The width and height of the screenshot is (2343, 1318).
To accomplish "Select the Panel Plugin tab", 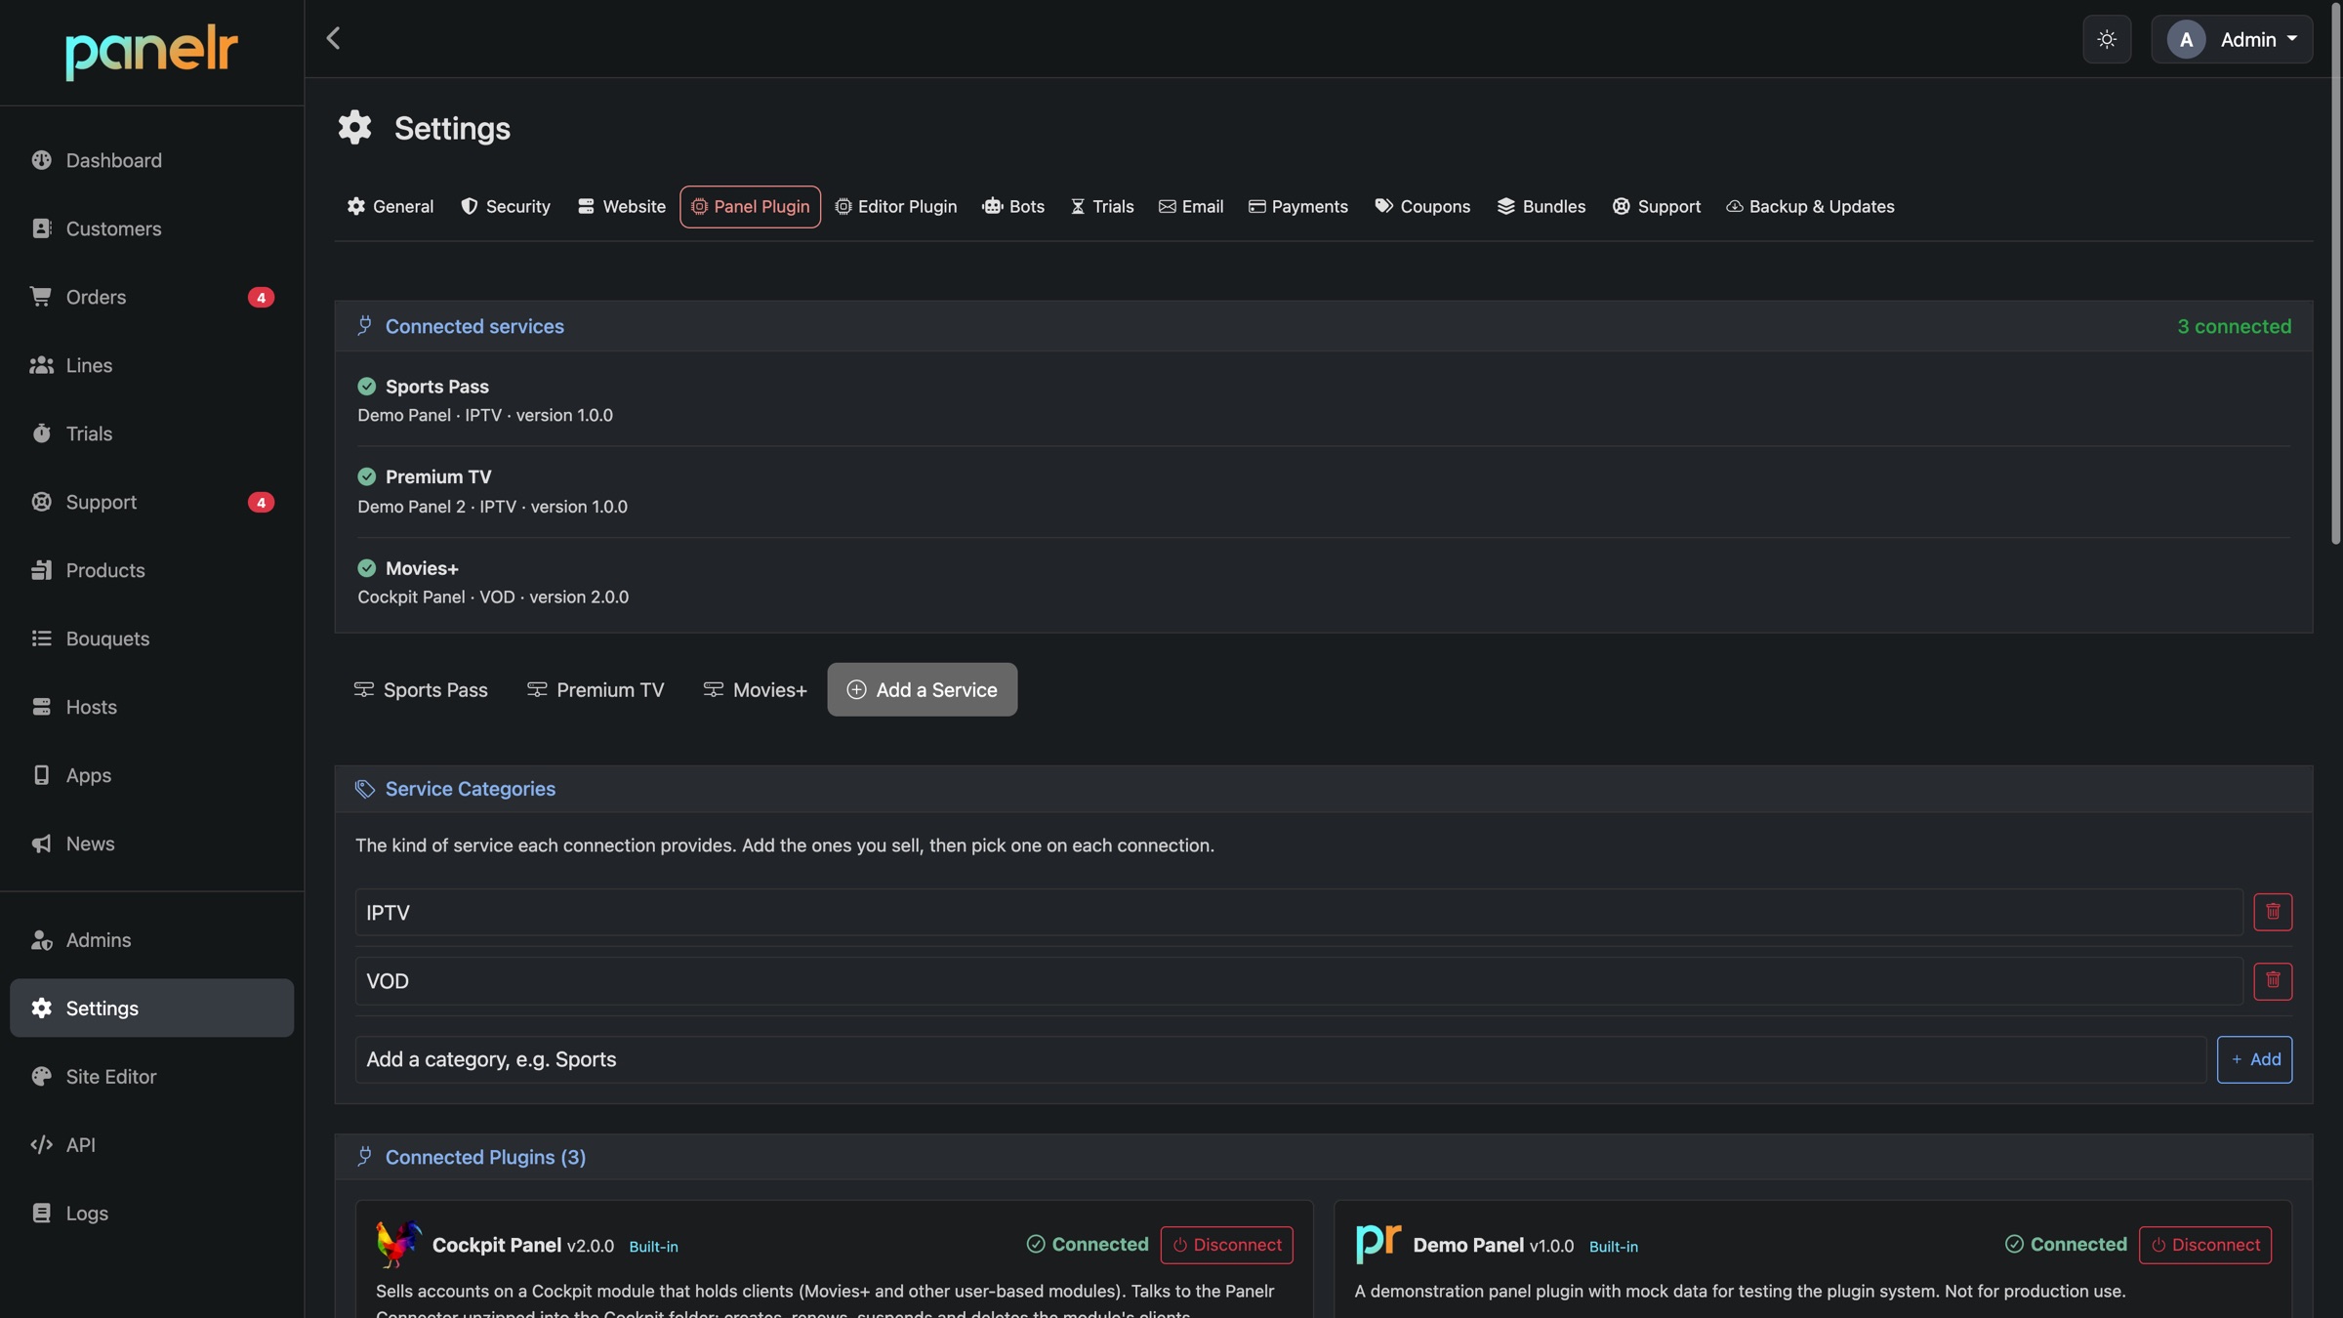I will [x=750, y=207].
